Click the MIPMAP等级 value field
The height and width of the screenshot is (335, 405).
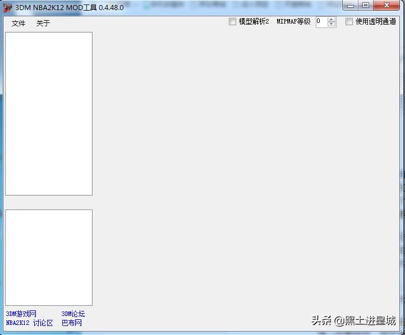click(321, 22)
